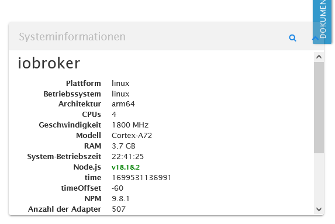Image resolution: width=335 pixels, height=224 pixels.
Task: Collapse the Systeminformationen panel with chevron
Action: point(315,39)
